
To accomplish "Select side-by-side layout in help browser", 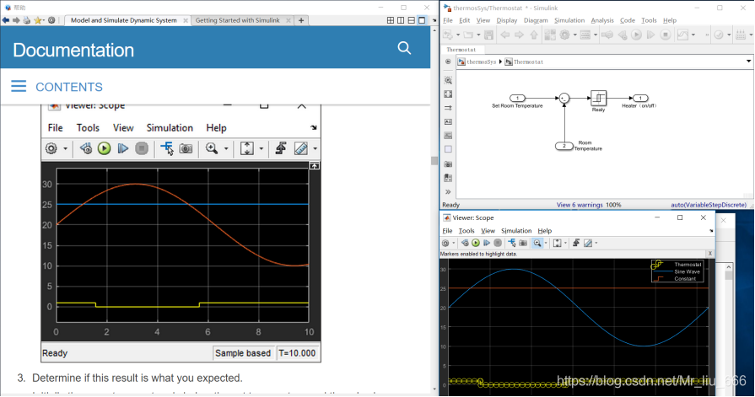I will click(401, 20).
